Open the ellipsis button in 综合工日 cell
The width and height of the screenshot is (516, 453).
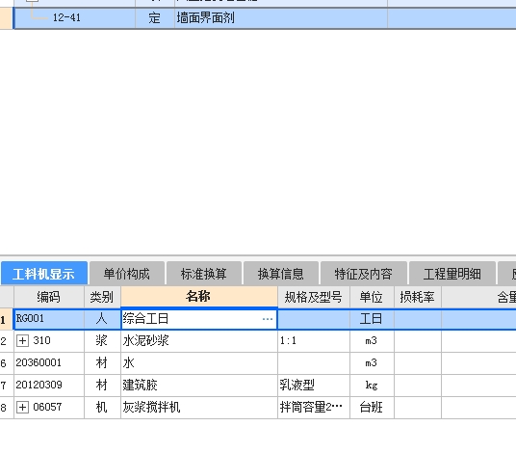(268, 319)
